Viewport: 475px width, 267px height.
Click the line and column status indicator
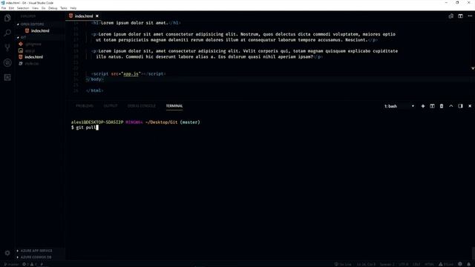point(366,264)
